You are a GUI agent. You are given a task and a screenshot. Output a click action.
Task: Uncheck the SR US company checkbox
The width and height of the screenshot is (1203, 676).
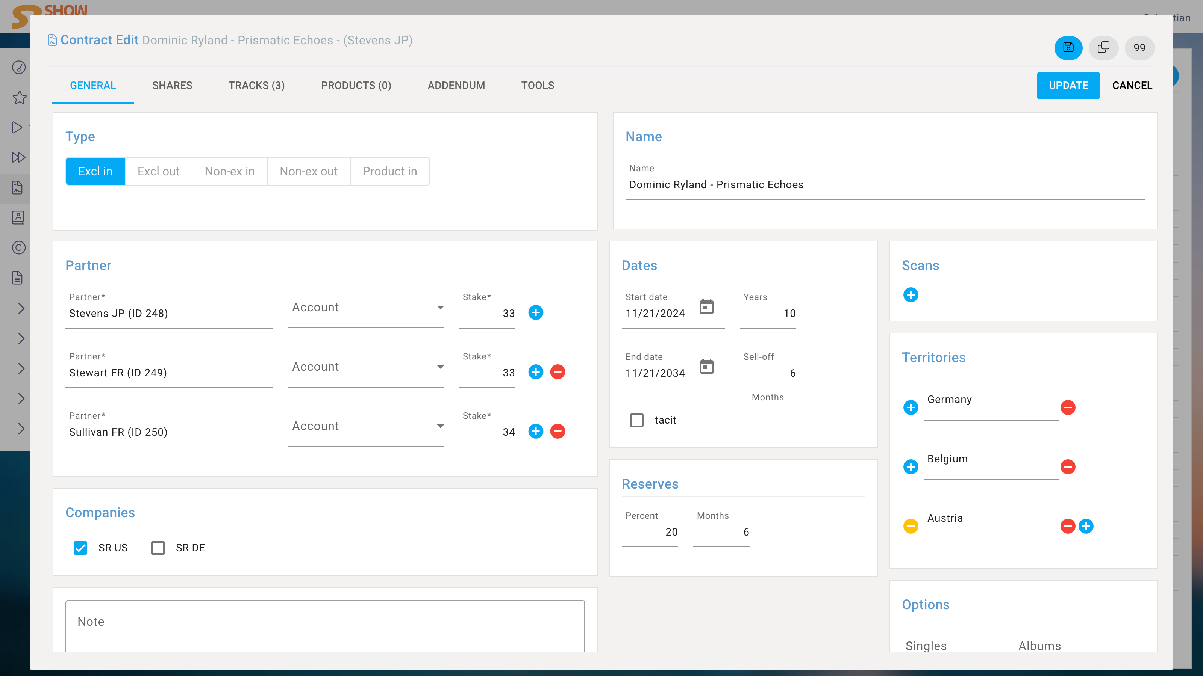click(x=80, y=548)
